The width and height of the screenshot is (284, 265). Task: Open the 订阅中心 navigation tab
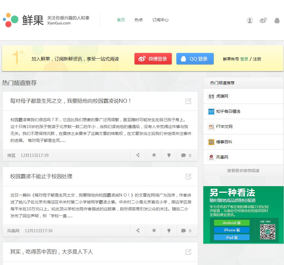coord(160,20)
